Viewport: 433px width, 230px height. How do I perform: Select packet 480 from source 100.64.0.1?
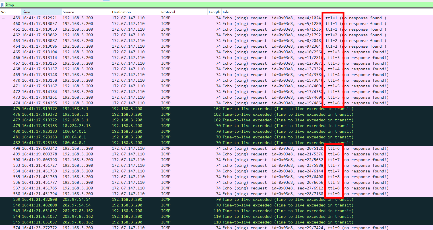click(216, 131)
